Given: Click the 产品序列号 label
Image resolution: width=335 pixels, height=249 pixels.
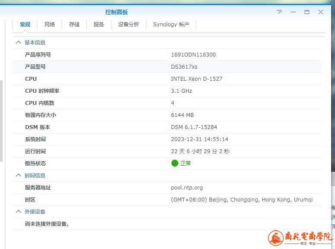Looking at the screenshot, I should (x=38, y=55).
